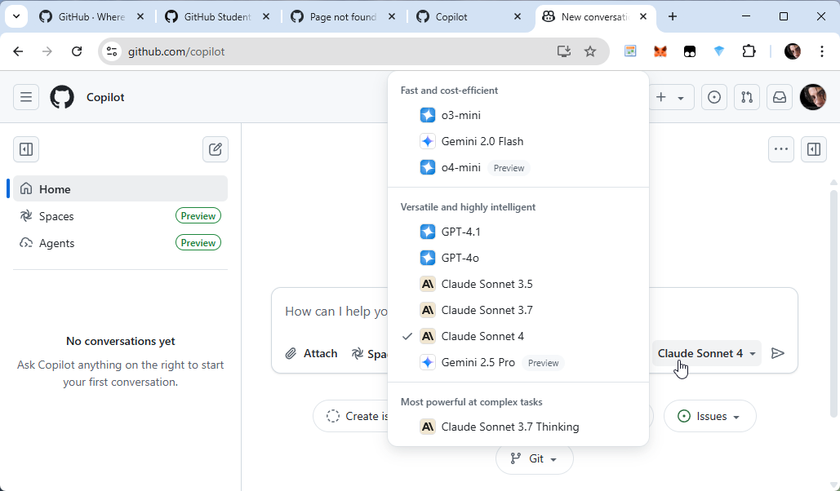Open the issues icon in the header
Image resolution: width=840 pixels, height=491 pixels.
714,97
